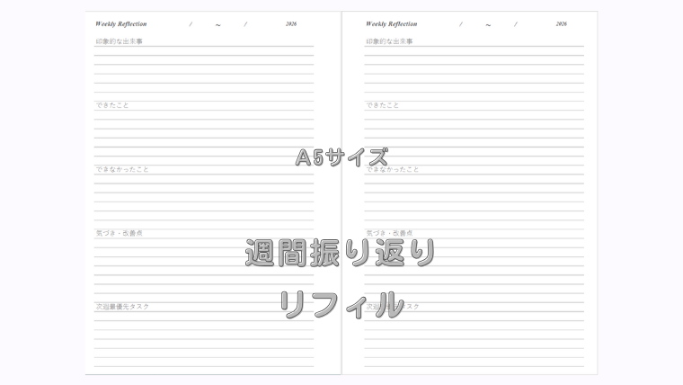Click the できたこと label on left page
Viewport: 683px width, 385px height.
[x=112, y=105]
